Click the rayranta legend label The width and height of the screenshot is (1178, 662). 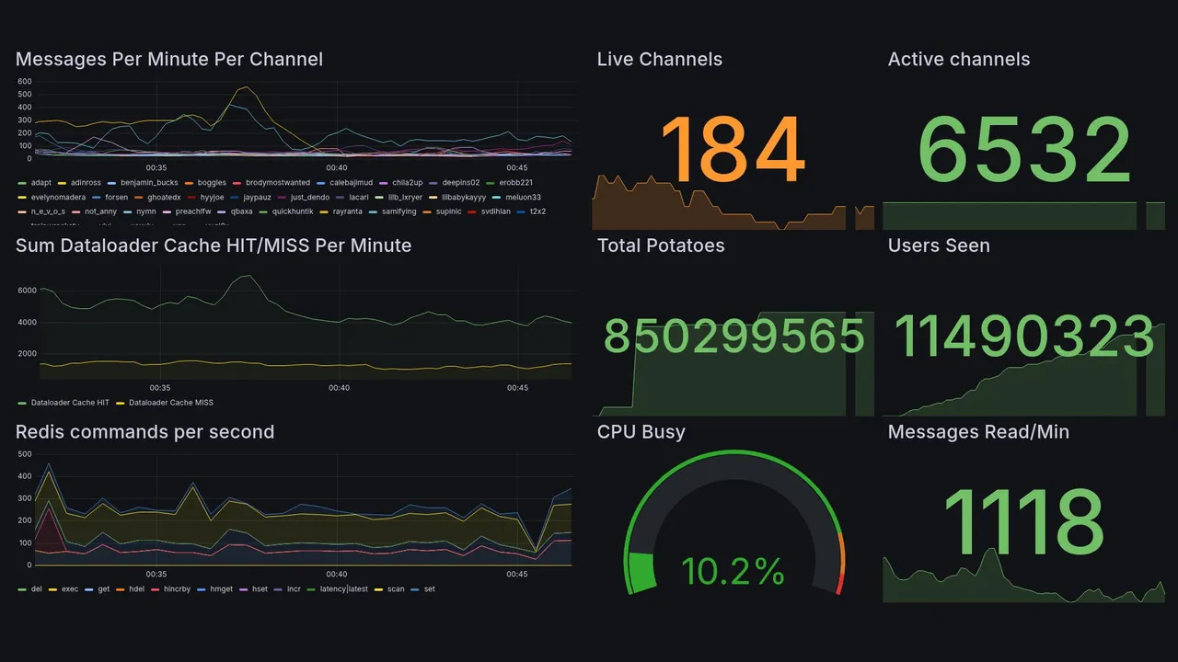[348, 211]
